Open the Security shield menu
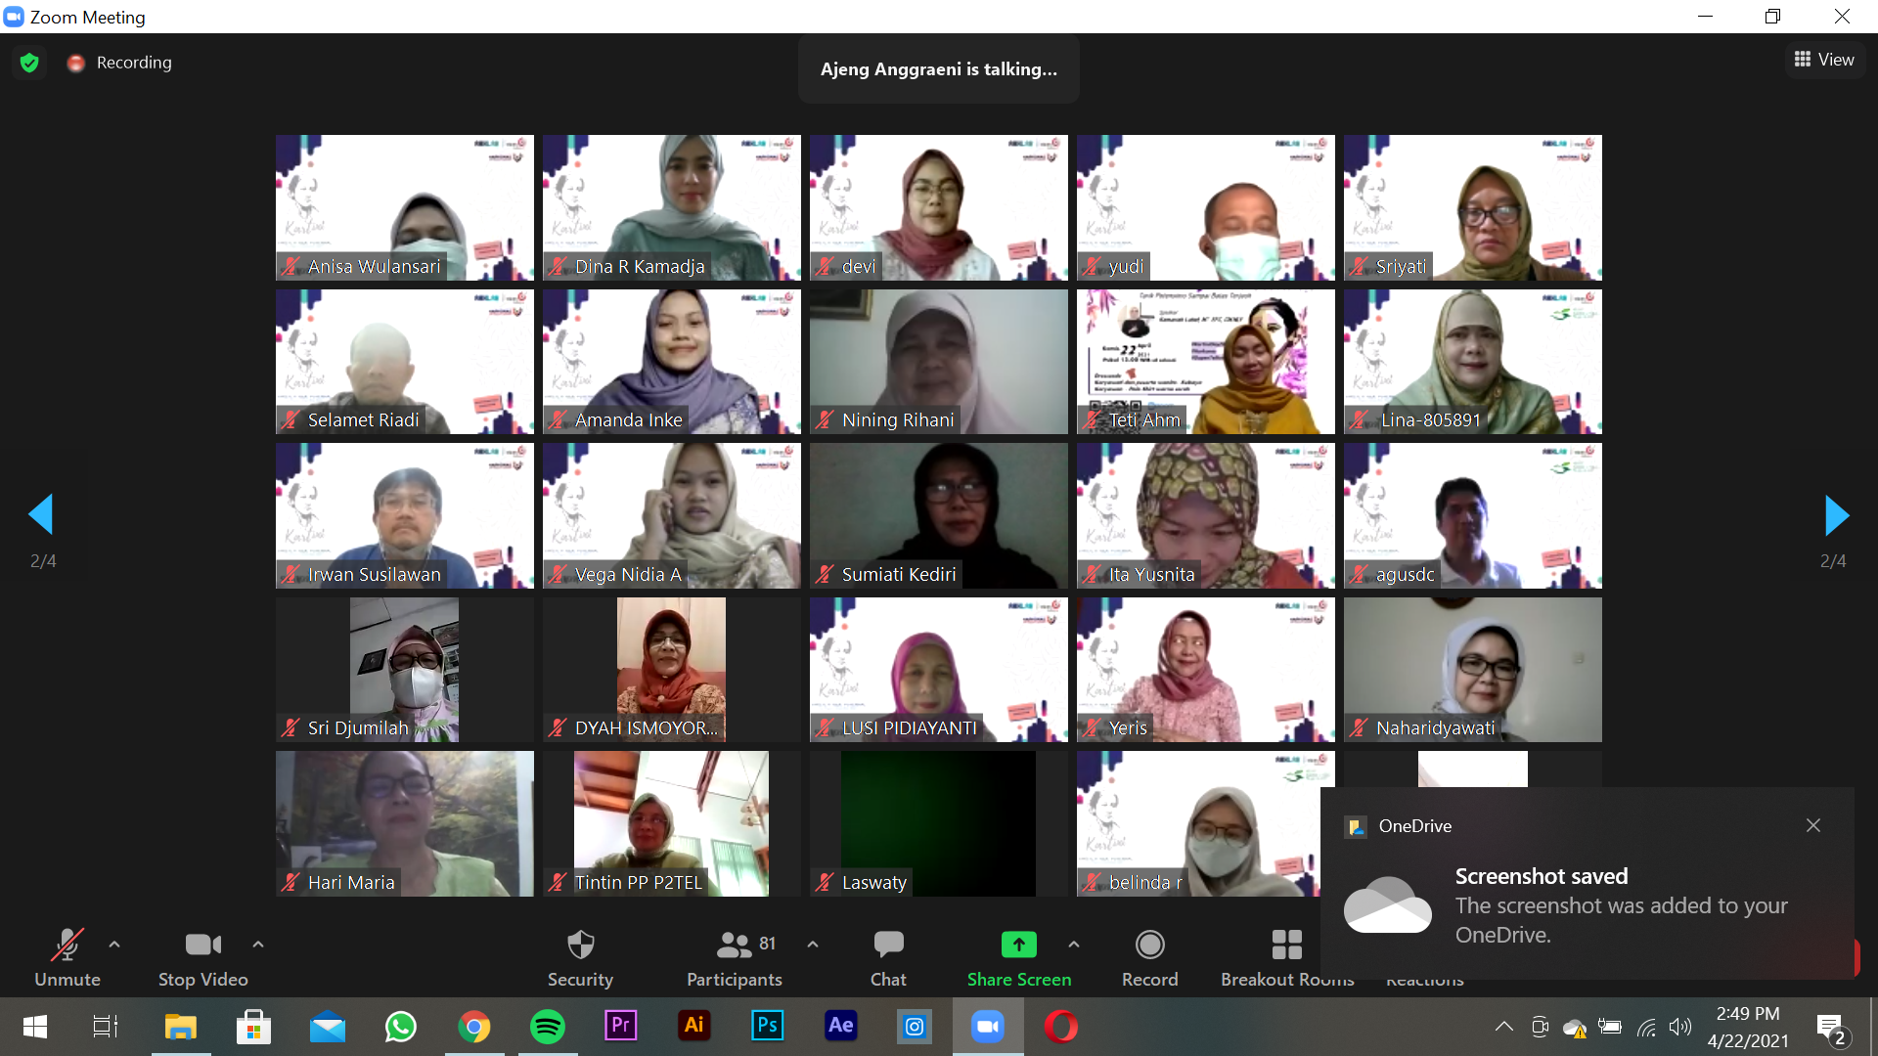 [x=580, y=958]
